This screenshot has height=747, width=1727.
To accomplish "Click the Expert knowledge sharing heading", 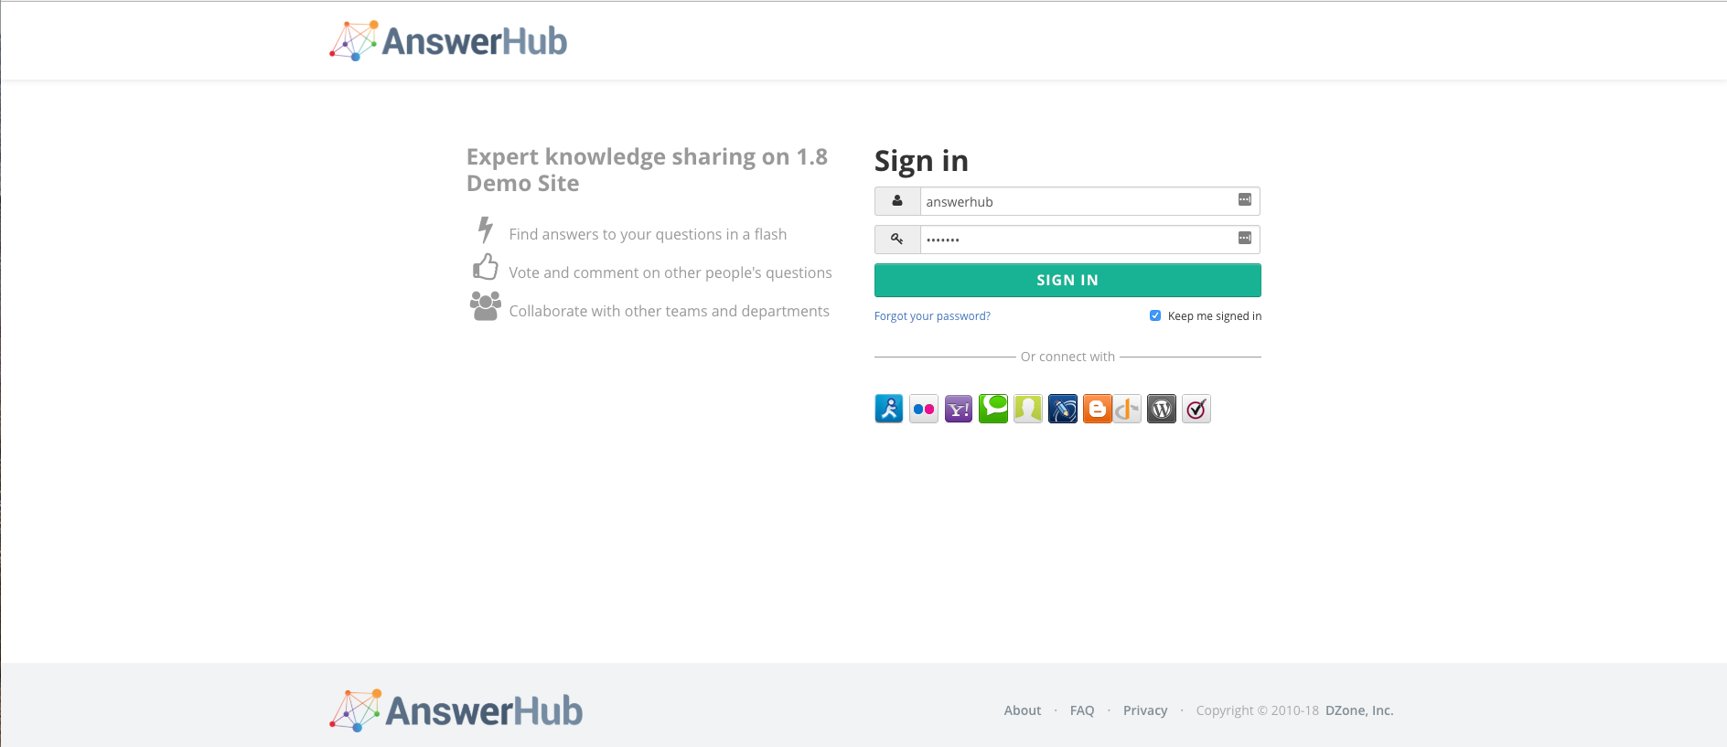I will [647, 170].
